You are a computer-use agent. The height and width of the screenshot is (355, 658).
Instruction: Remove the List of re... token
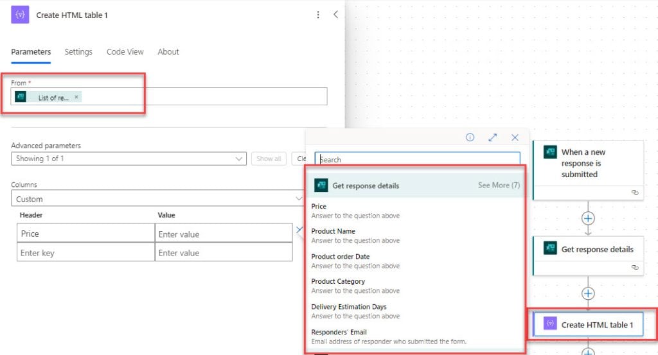click(x=76, y=97)
